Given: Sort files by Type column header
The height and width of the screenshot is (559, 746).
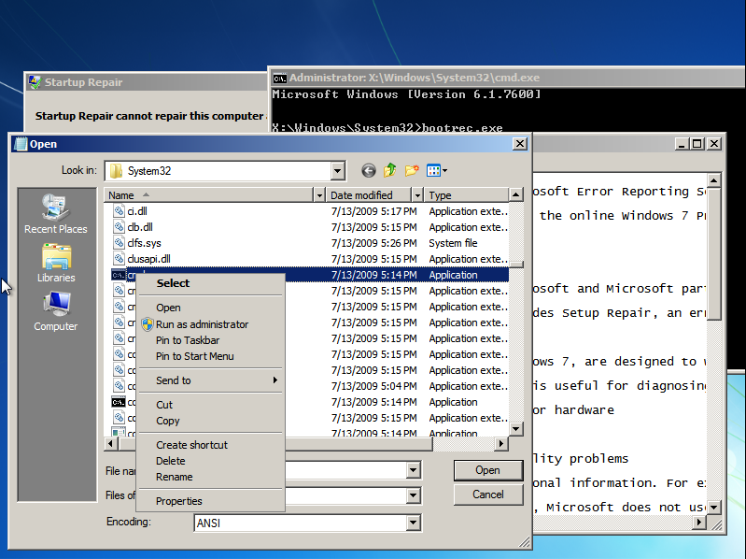Looking at the screenshot, I should click(x=466, y=194).
